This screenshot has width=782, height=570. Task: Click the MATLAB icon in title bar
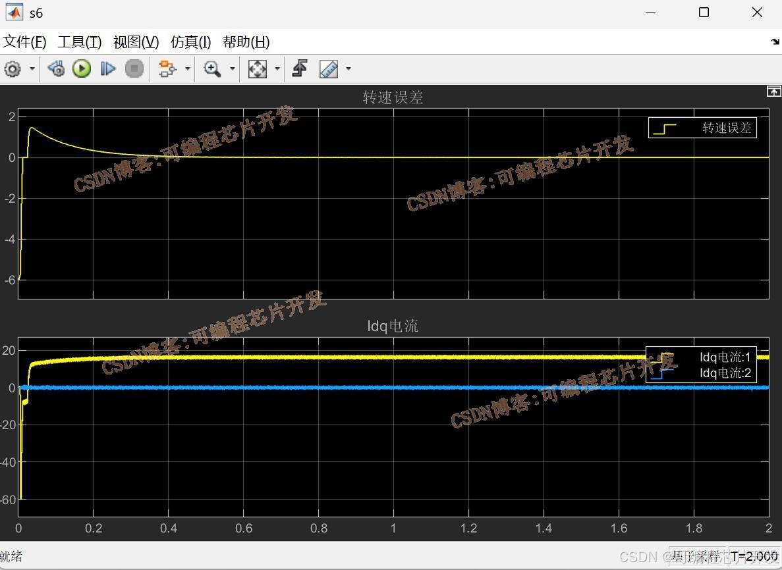[14, 13]
